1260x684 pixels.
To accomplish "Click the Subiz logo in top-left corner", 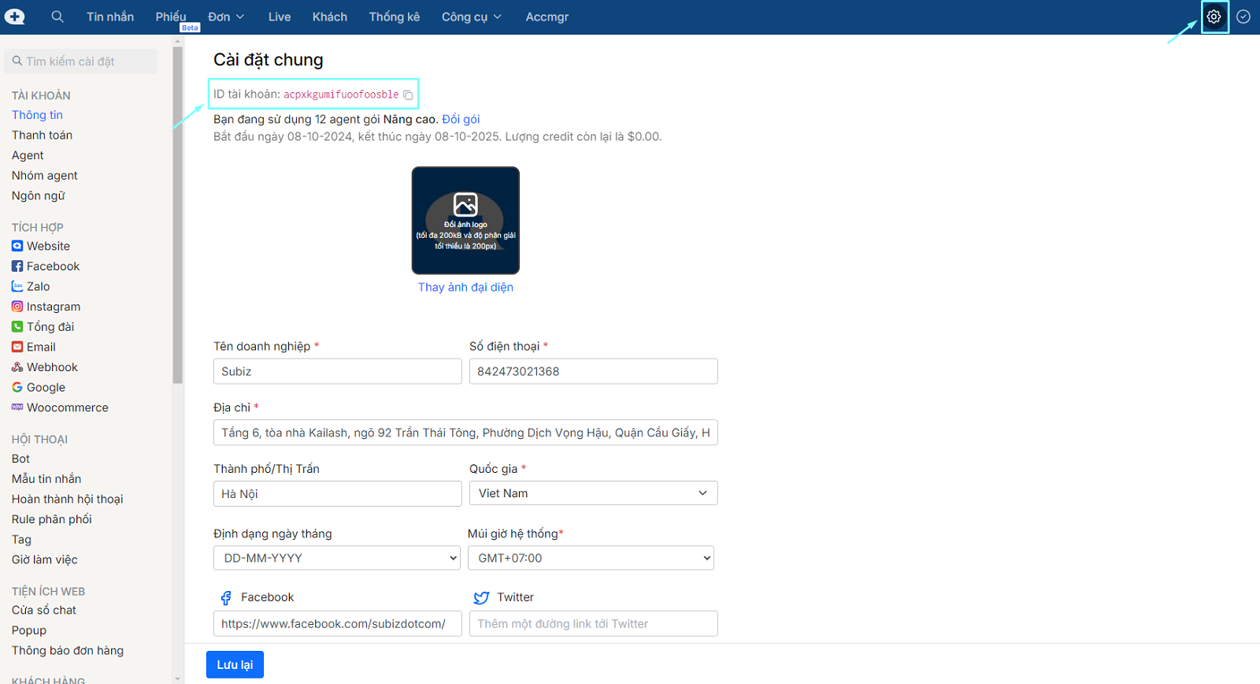I will click(x=15, y=17).
